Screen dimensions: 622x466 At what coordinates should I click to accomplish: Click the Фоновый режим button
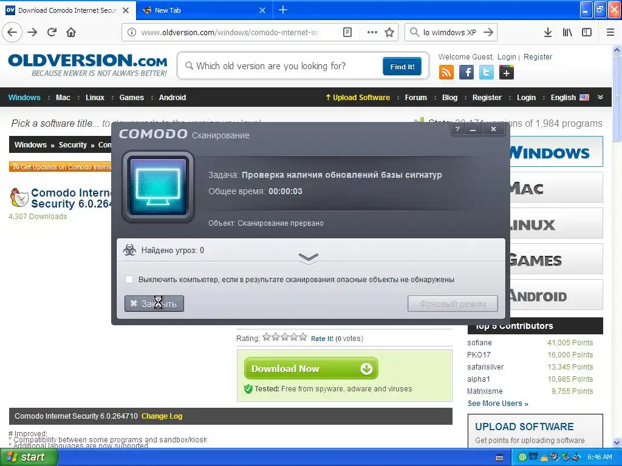pos(453,304)
